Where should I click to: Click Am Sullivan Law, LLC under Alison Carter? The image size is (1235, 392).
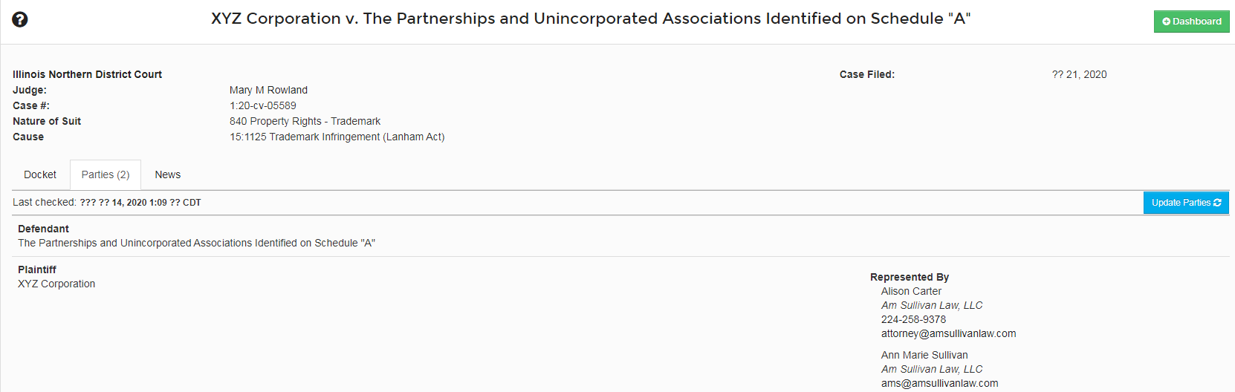[x=932, y=305]
